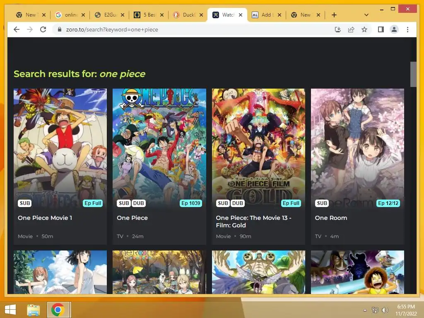The width and height of the screenshot is (424, 318).
Task: Click 'One Piece: The Movie 13 - Film: Gold' title
Action: click(253, 222)
